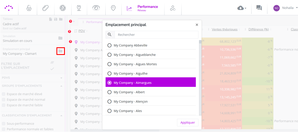Open the folder icon beside Emplacement principal

pos(61,51)
